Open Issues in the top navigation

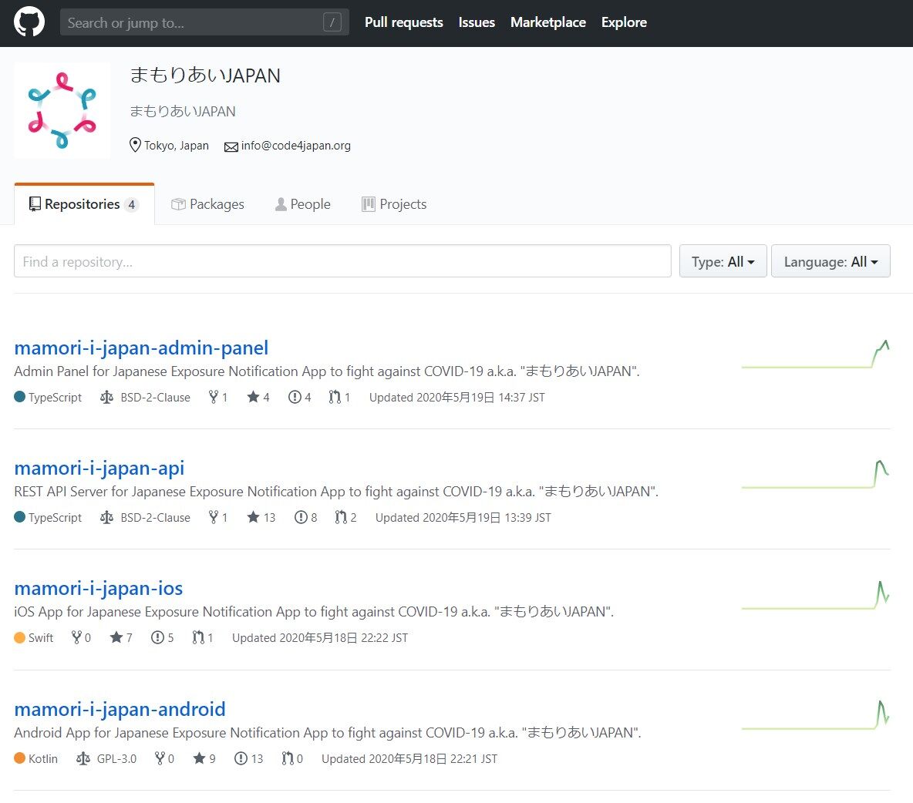[x=477, y=22]
